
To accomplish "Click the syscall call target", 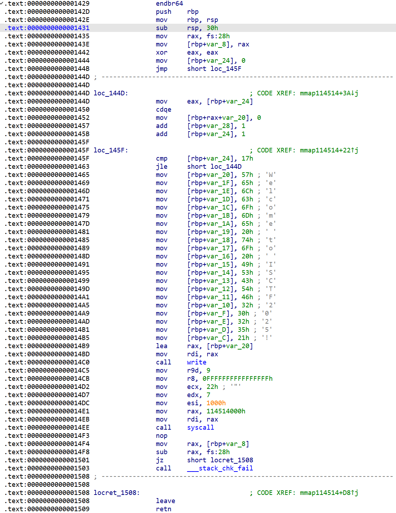I will point(200,428).
